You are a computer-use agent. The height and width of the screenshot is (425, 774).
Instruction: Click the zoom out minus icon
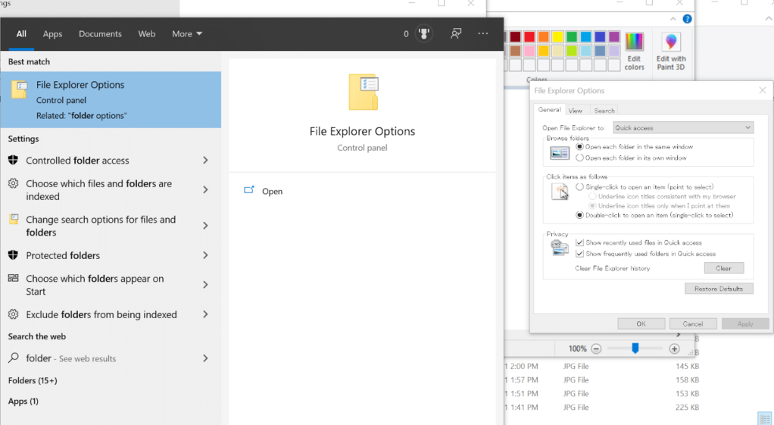click(x=596, y=348)
